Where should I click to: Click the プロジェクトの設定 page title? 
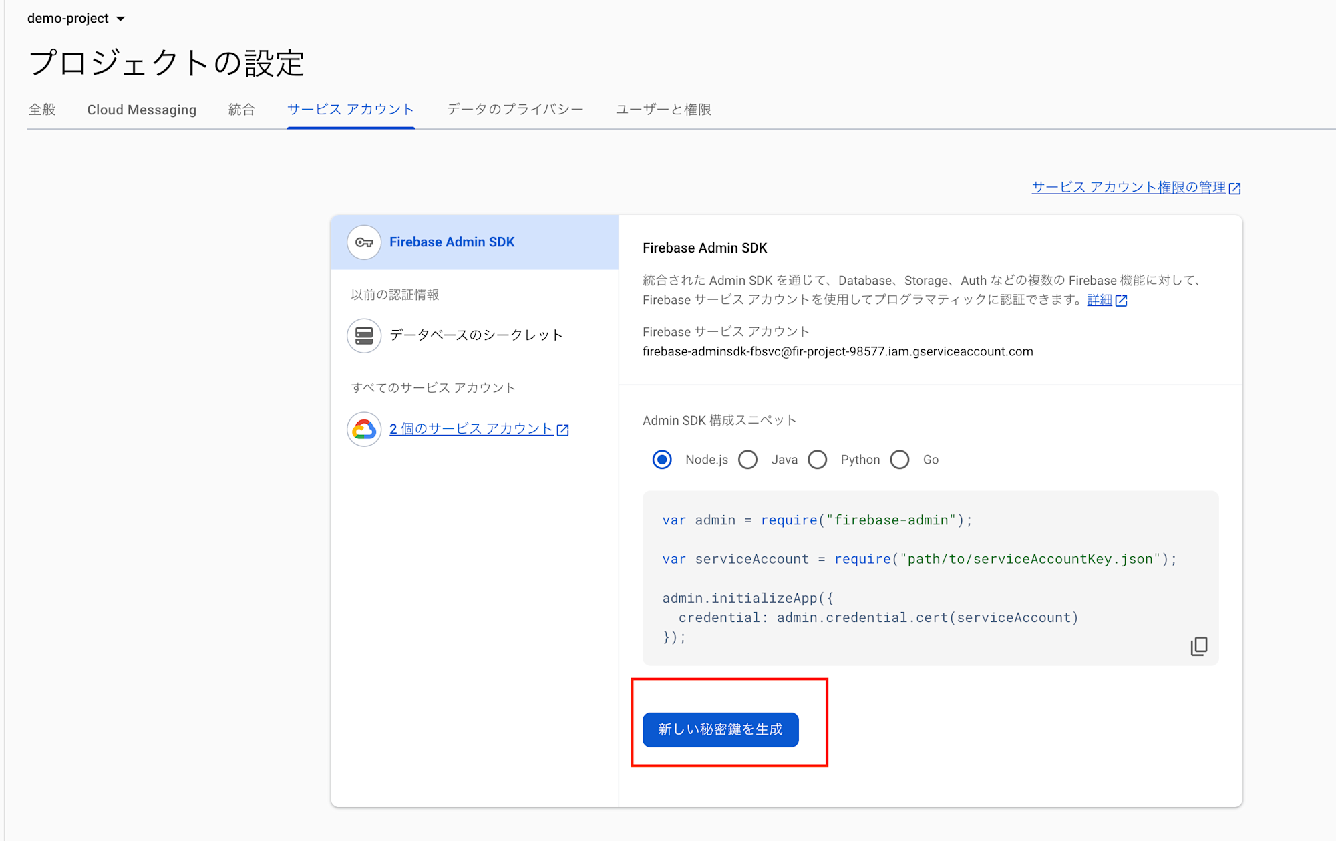coord(166,63)
